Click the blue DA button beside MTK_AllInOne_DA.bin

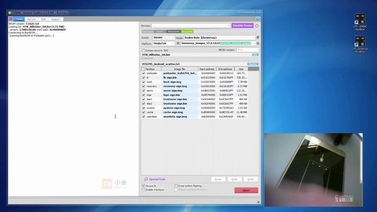pyautogui.click(x=255, y=55)
